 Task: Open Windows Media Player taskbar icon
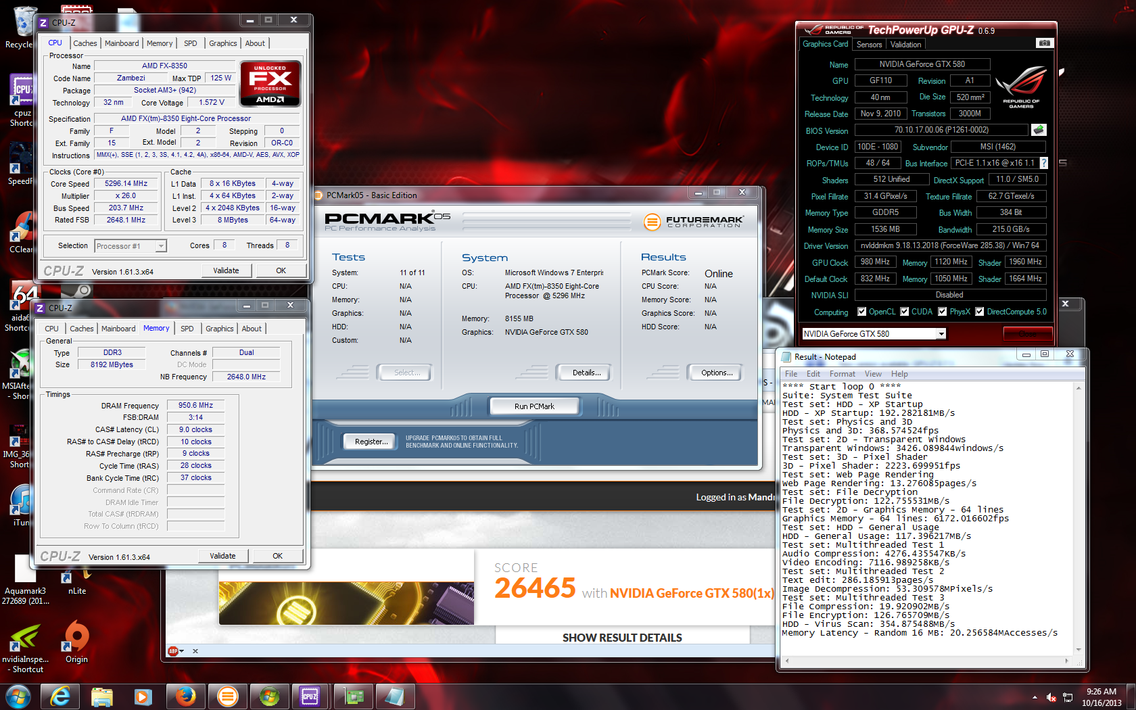click(143, 696)
